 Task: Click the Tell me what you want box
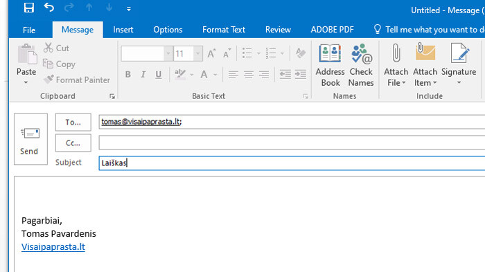[430, 30]
